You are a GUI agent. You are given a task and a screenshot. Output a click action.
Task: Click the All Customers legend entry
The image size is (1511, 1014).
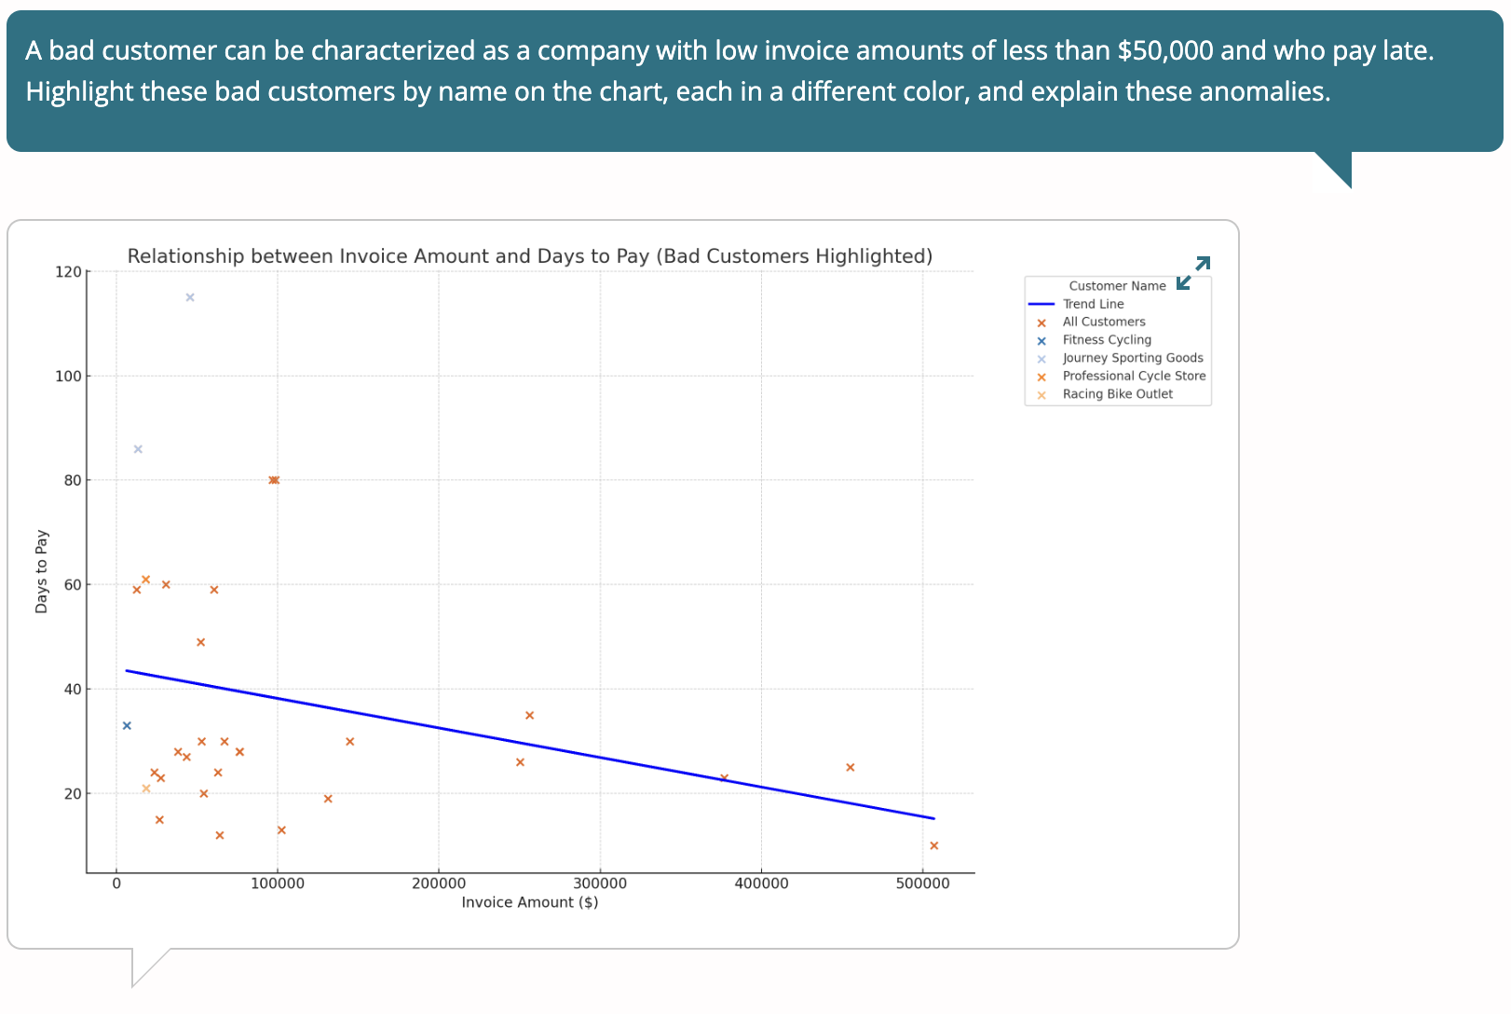point(1091,322)
